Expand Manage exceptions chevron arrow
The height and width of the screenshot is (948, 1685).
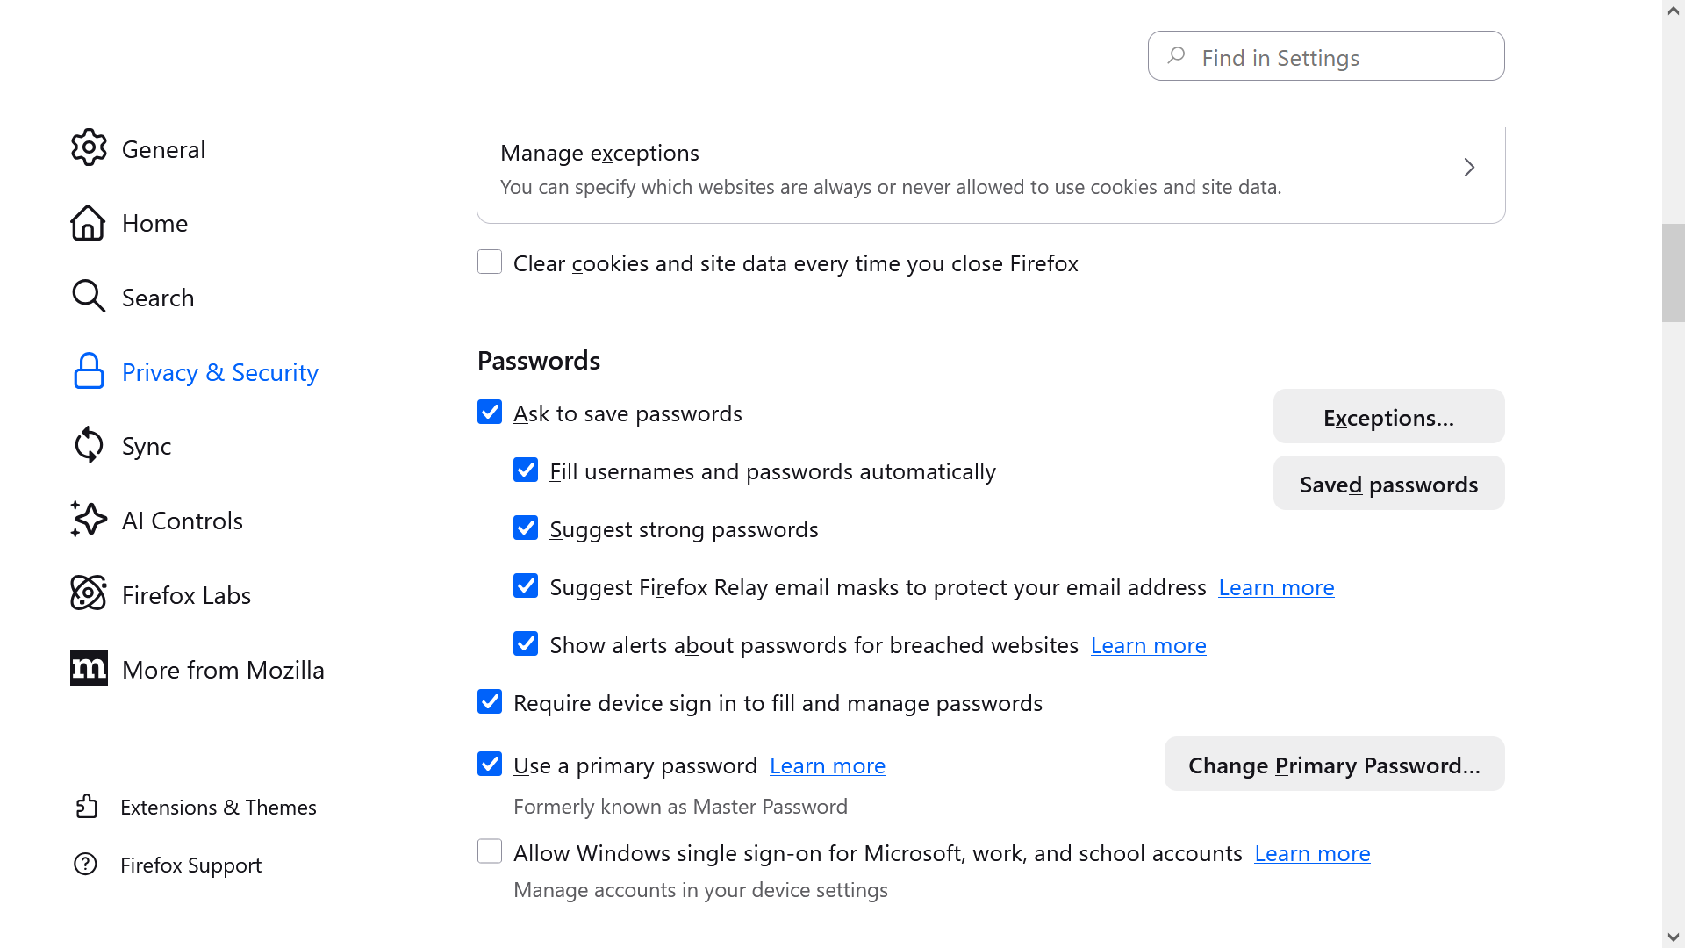[1469, 168]
